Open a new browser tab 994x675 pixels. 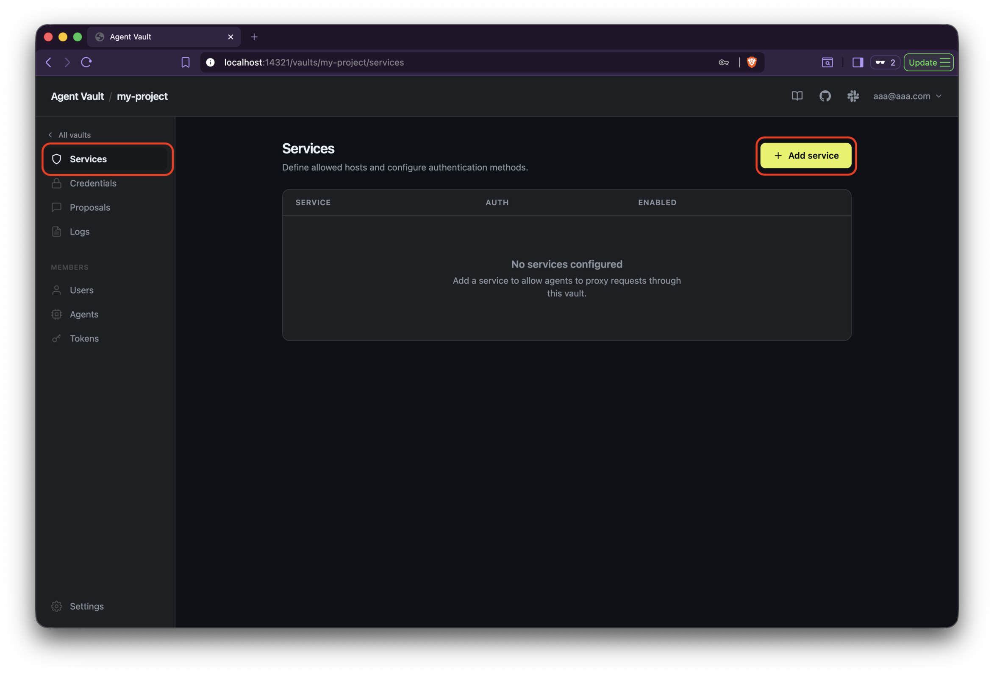(x=254, y=37)
